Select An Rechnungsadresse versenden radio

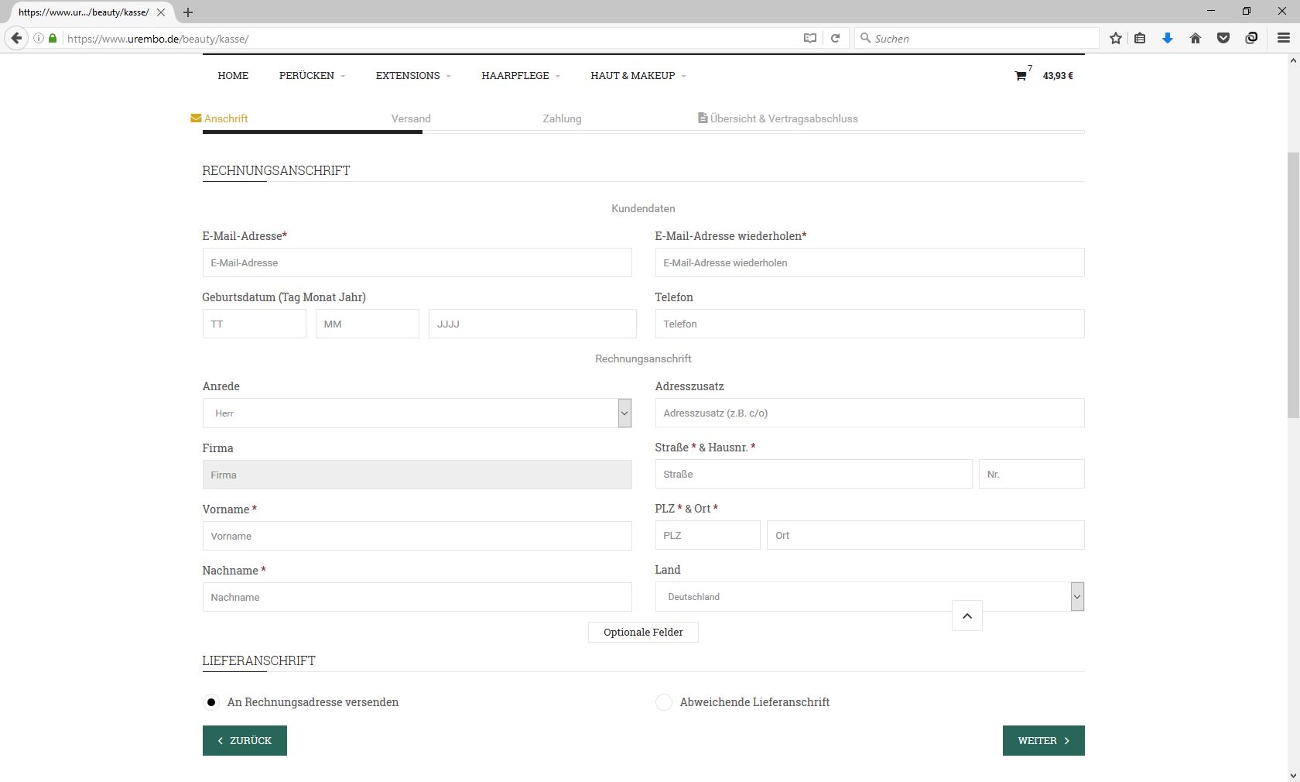coord(210,702)
